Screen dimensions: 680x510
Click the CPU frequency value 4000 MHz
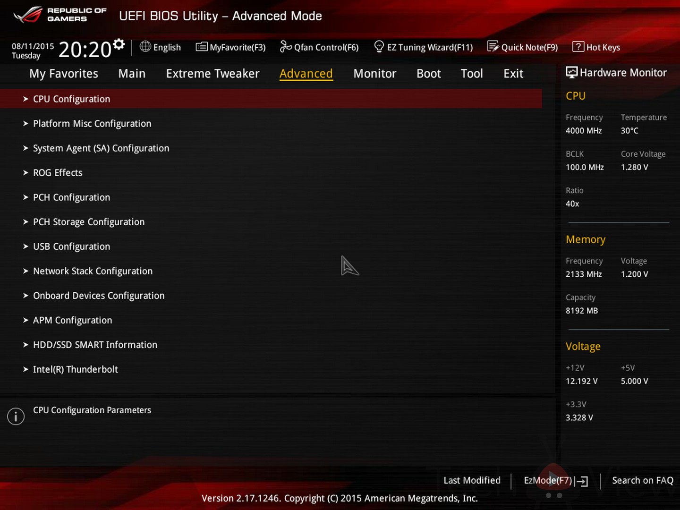point(584,131)
